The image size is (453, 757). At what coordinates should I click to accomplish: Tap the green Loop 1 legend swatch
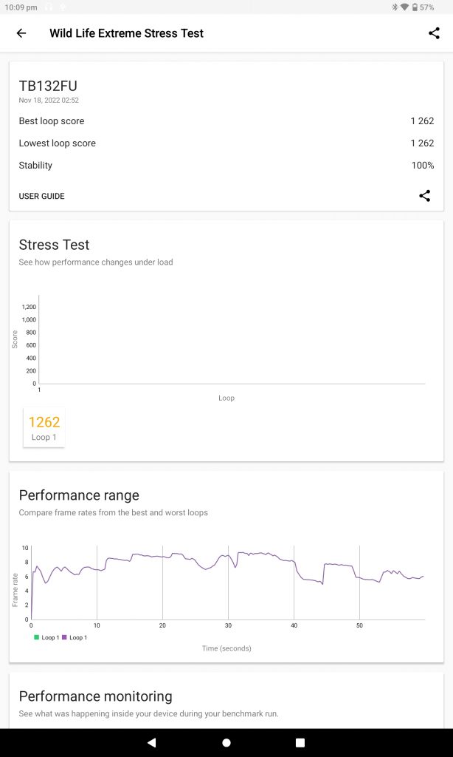[x=36, y=637]
